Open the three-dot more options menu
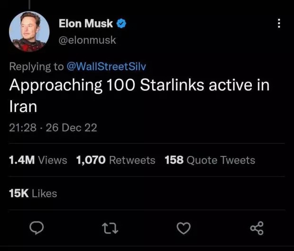This screenshot has width=294, height=251. [x=279, y=23]
